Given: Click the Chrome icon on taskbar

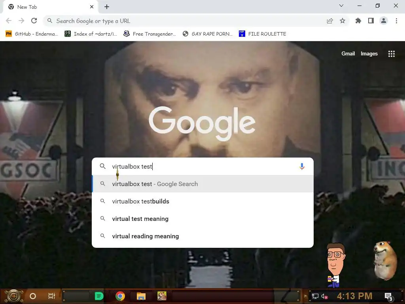Looking at the screenshot, I should click(x=120, y=296).
